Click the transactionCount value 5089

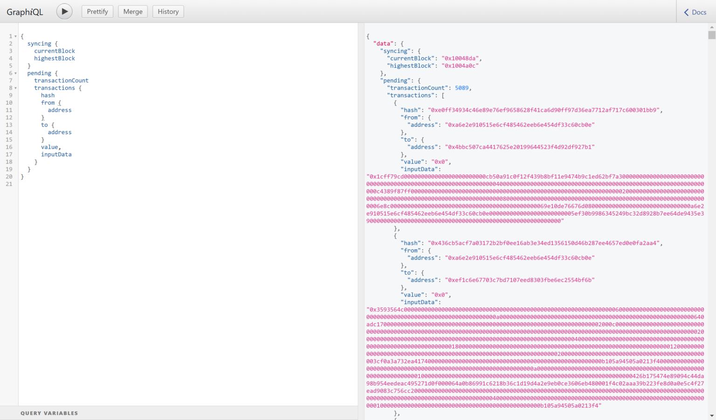461,88
